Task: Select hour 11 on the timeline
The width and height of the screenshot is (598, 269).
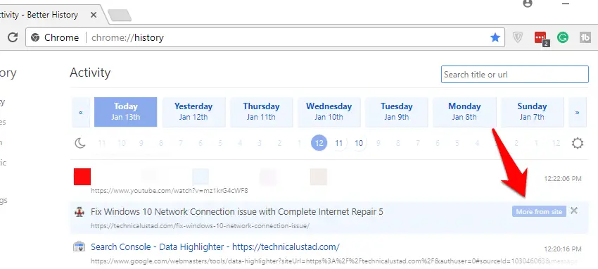Action: (x=338, y=144)
